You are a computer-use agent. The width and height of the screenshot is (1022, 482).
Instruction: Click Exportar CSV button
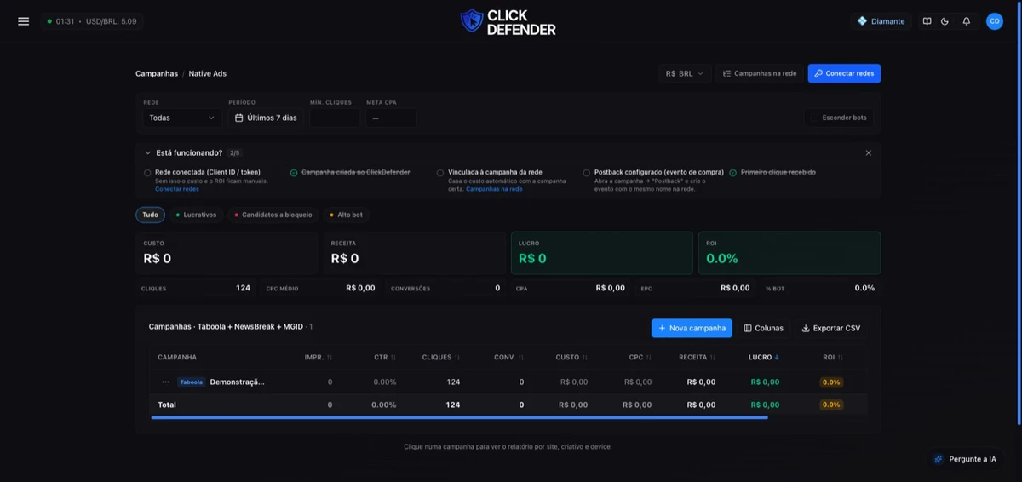(831, 328)
